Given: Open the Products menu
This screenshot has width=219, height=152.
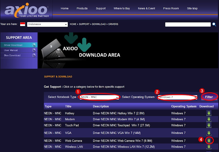Looking at the screenshot, I should 82,9.
